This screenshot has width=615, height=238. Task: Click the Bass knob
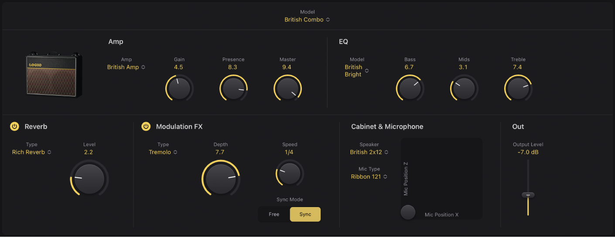click(410, 88)
